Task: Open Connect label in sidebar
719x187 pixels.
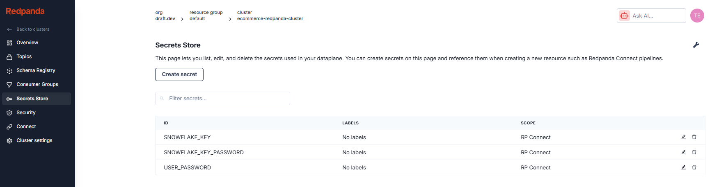Action: (x=26, y=126)
